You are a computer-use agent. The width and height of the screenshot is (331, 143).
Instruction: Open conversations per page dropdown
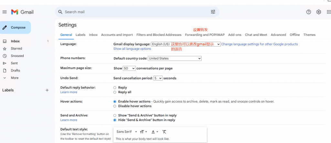(129, 68)
